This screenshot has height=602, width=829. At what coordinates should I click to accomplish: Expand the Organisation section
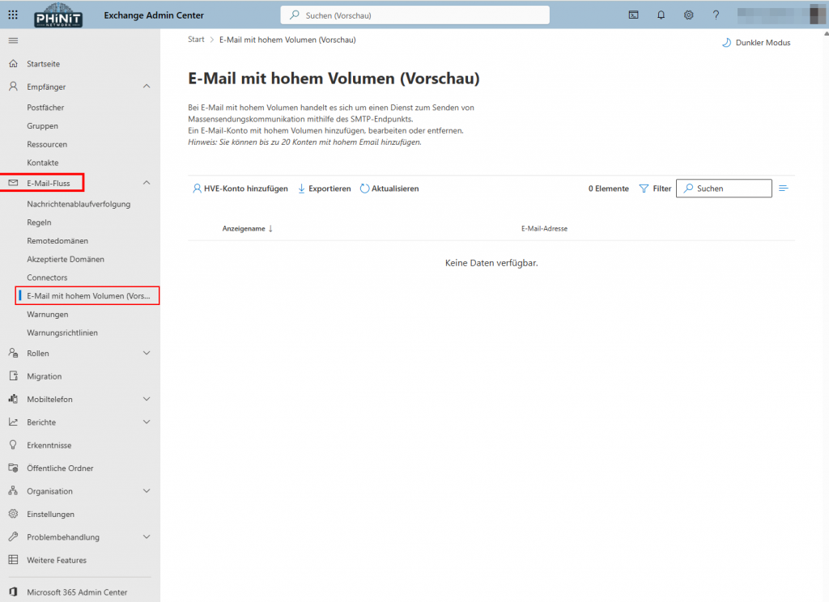(x=147, y=490)
